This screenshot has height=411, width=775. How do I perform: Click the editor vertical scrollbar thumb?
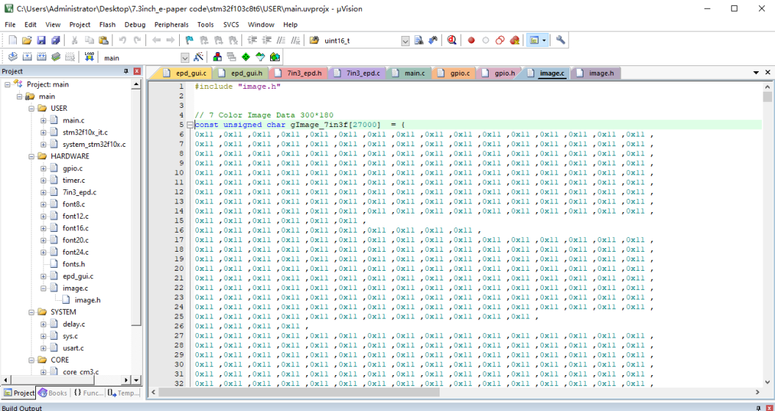[x=767, y=98]
